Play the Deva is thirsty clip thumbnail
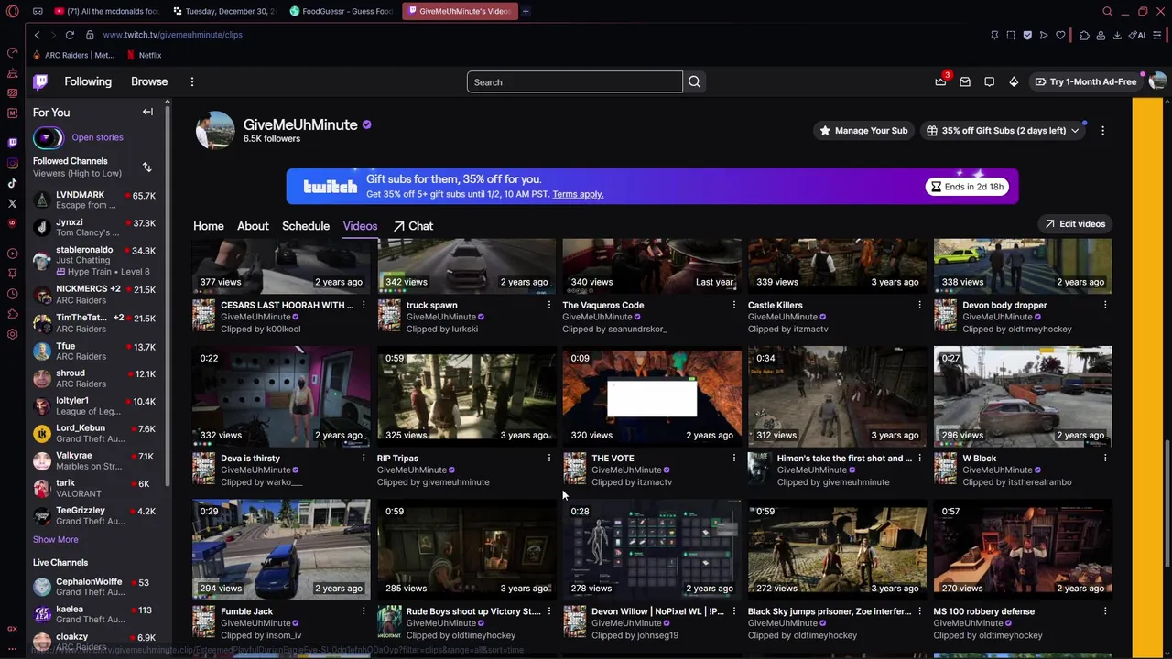This screenshot has width=1172, height=659. pos(281,395)
